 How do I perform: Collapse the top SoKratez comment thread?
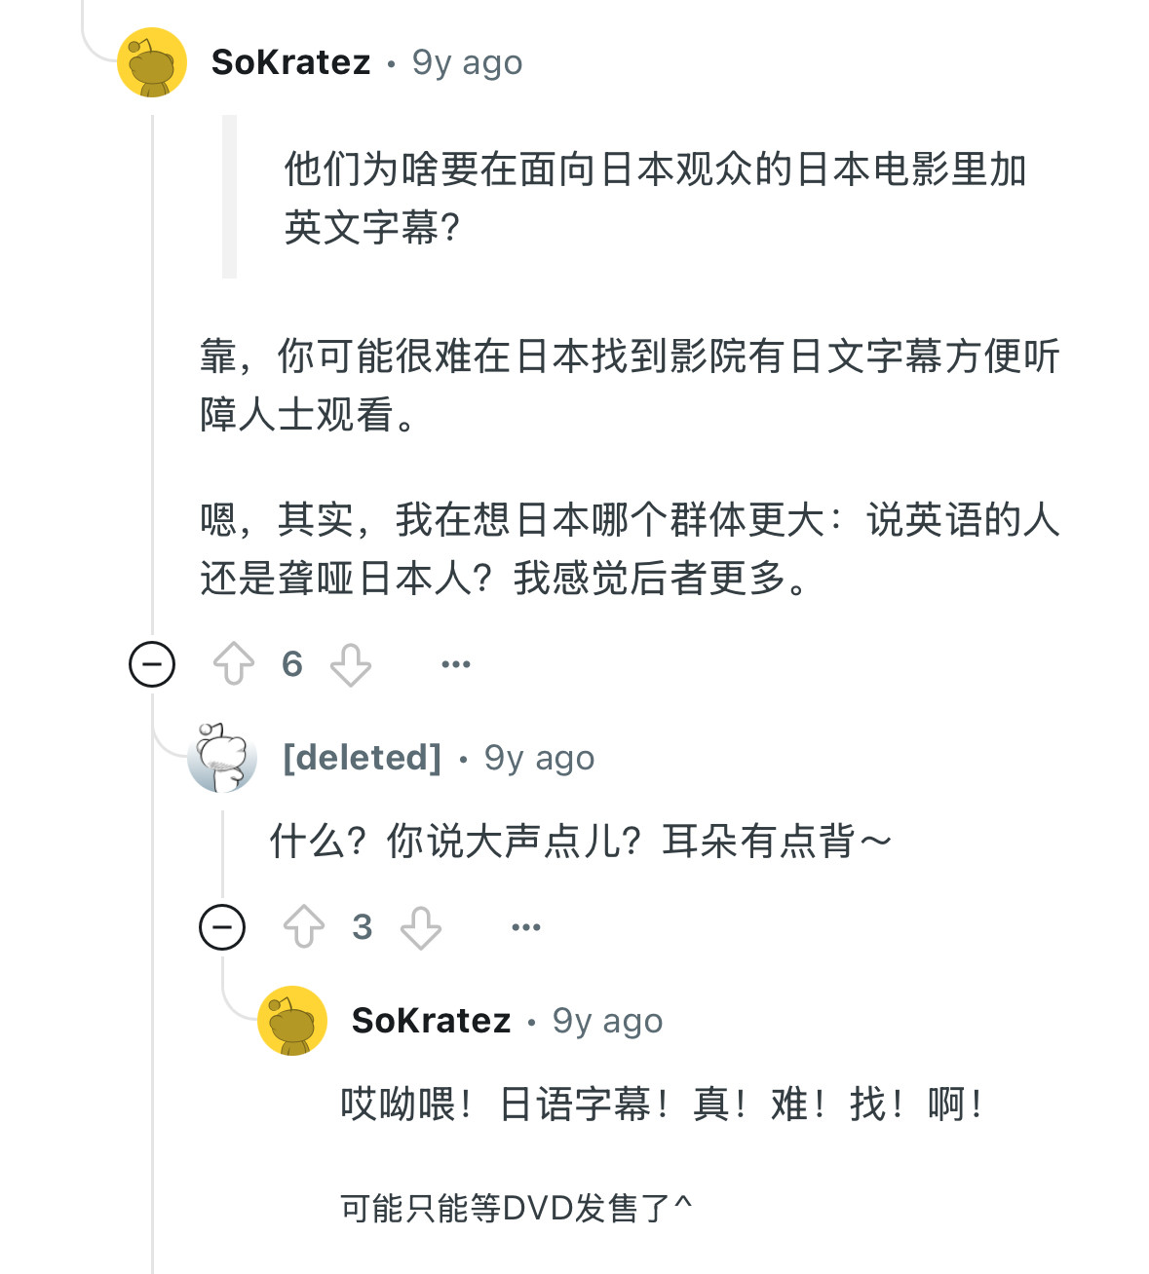pyautogui.click(x=152, y=664)
